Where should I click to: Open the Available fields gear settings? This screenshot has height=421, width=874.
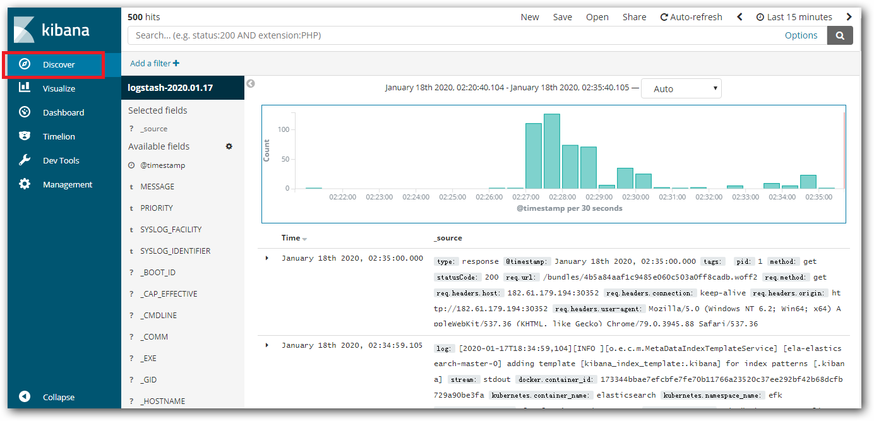pos(229,146)
